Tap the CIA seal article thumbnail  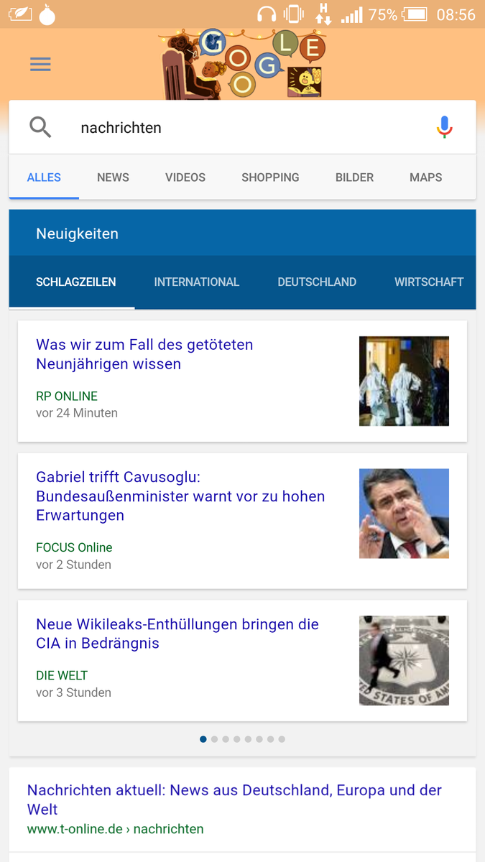404,660
